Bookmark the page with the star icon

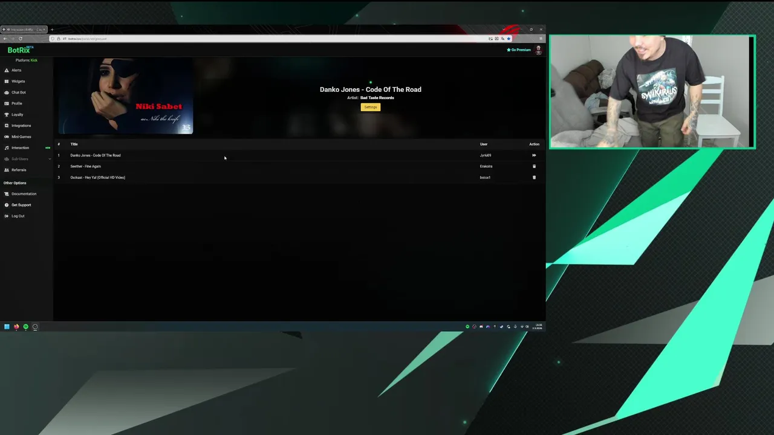click(x=509, y=39)
